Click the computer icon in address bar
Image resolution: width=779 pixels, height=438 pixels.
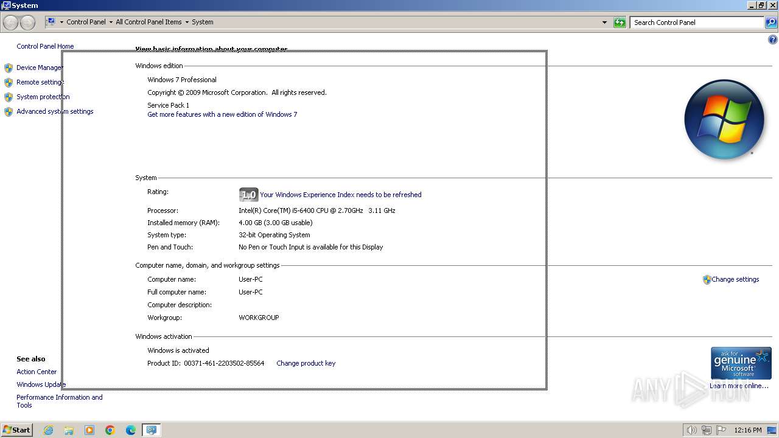[x=52, y=22]
